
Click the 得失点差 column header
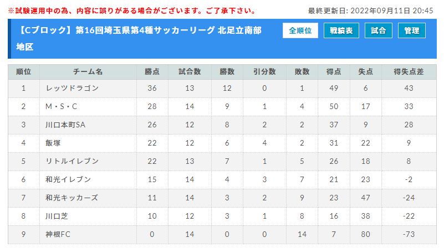pos(409,72)
